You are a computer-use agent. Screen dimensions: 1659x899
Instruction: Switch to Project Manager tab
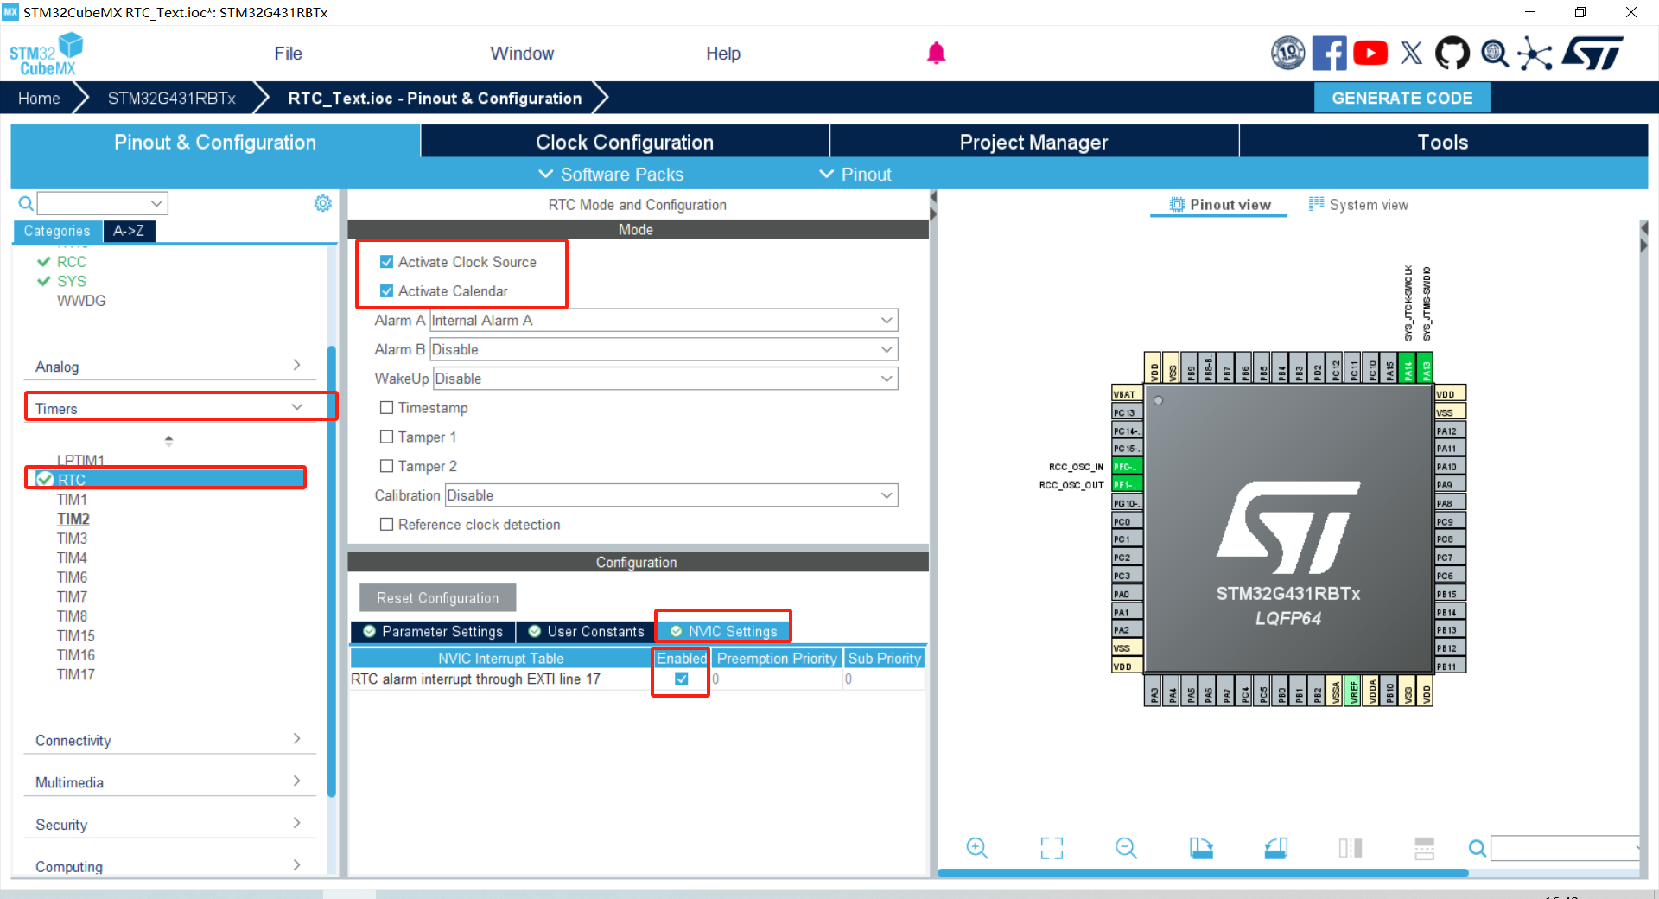click(1033, 142)
